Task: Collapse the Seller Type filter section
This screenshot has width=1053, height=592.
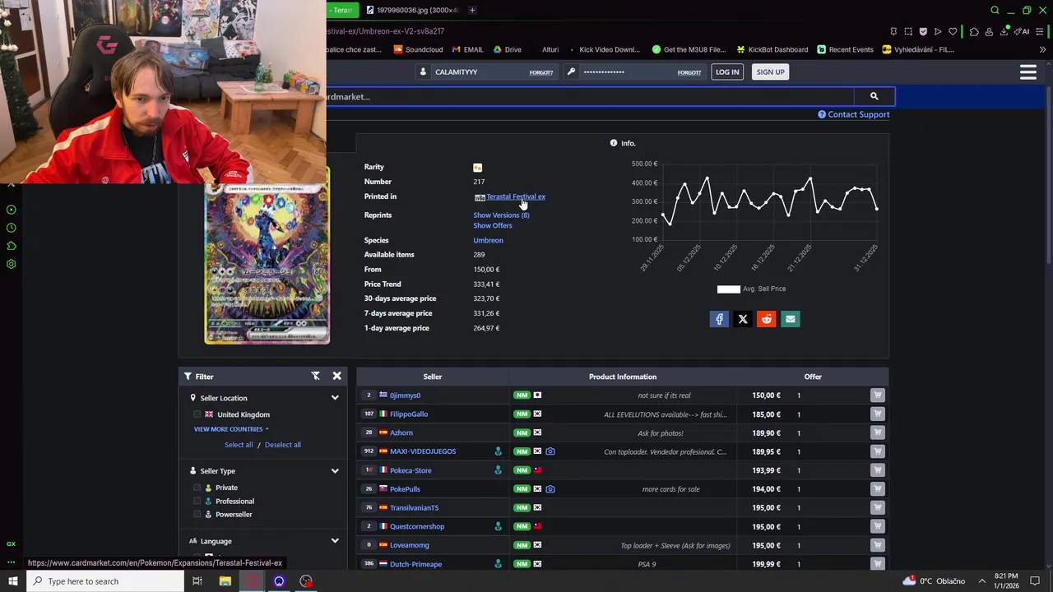Action: click(x=335, y=471)
